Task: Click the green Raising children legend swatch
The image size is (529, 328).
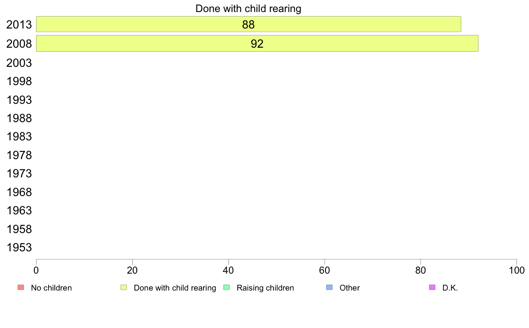Action: point(227,287)
